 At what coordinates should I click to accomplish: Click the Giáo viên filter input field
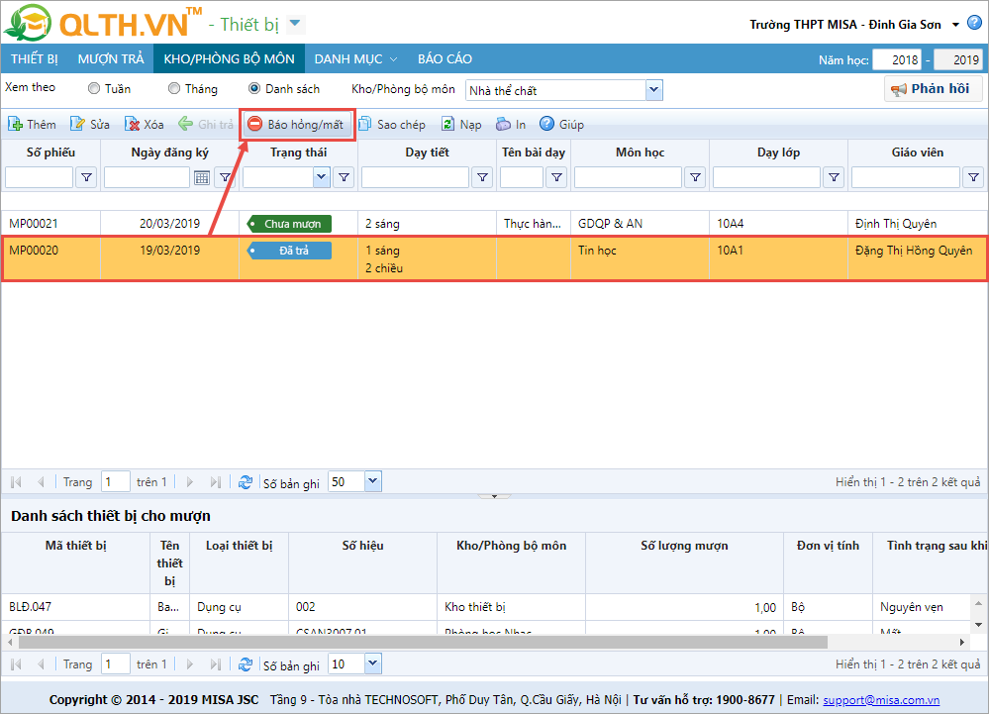coord(906,177)
